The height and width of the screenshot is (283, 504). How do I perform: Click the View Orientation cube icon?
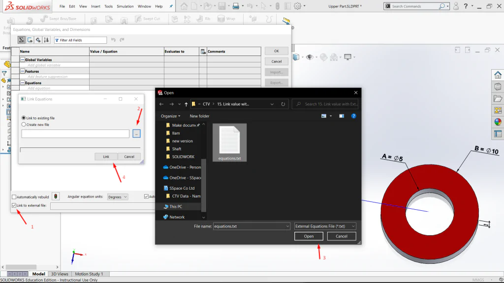296,57
